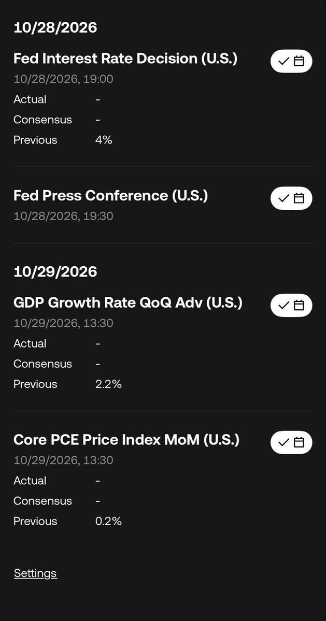Click the 10/28/2026, 19:30 timestamp
This screenshot has width=326, height=621.
click(63, 216)
